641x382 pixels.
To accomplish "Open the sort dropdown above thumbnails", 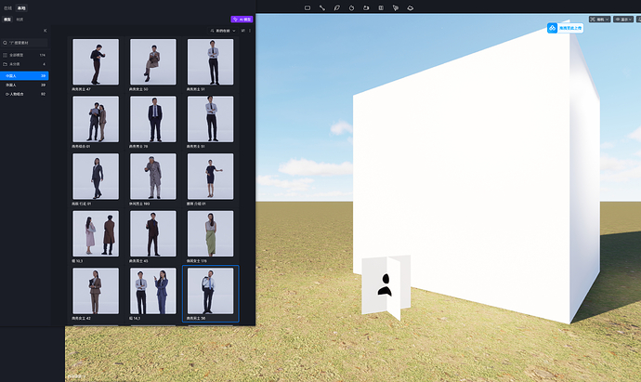I will coord(223,31).
